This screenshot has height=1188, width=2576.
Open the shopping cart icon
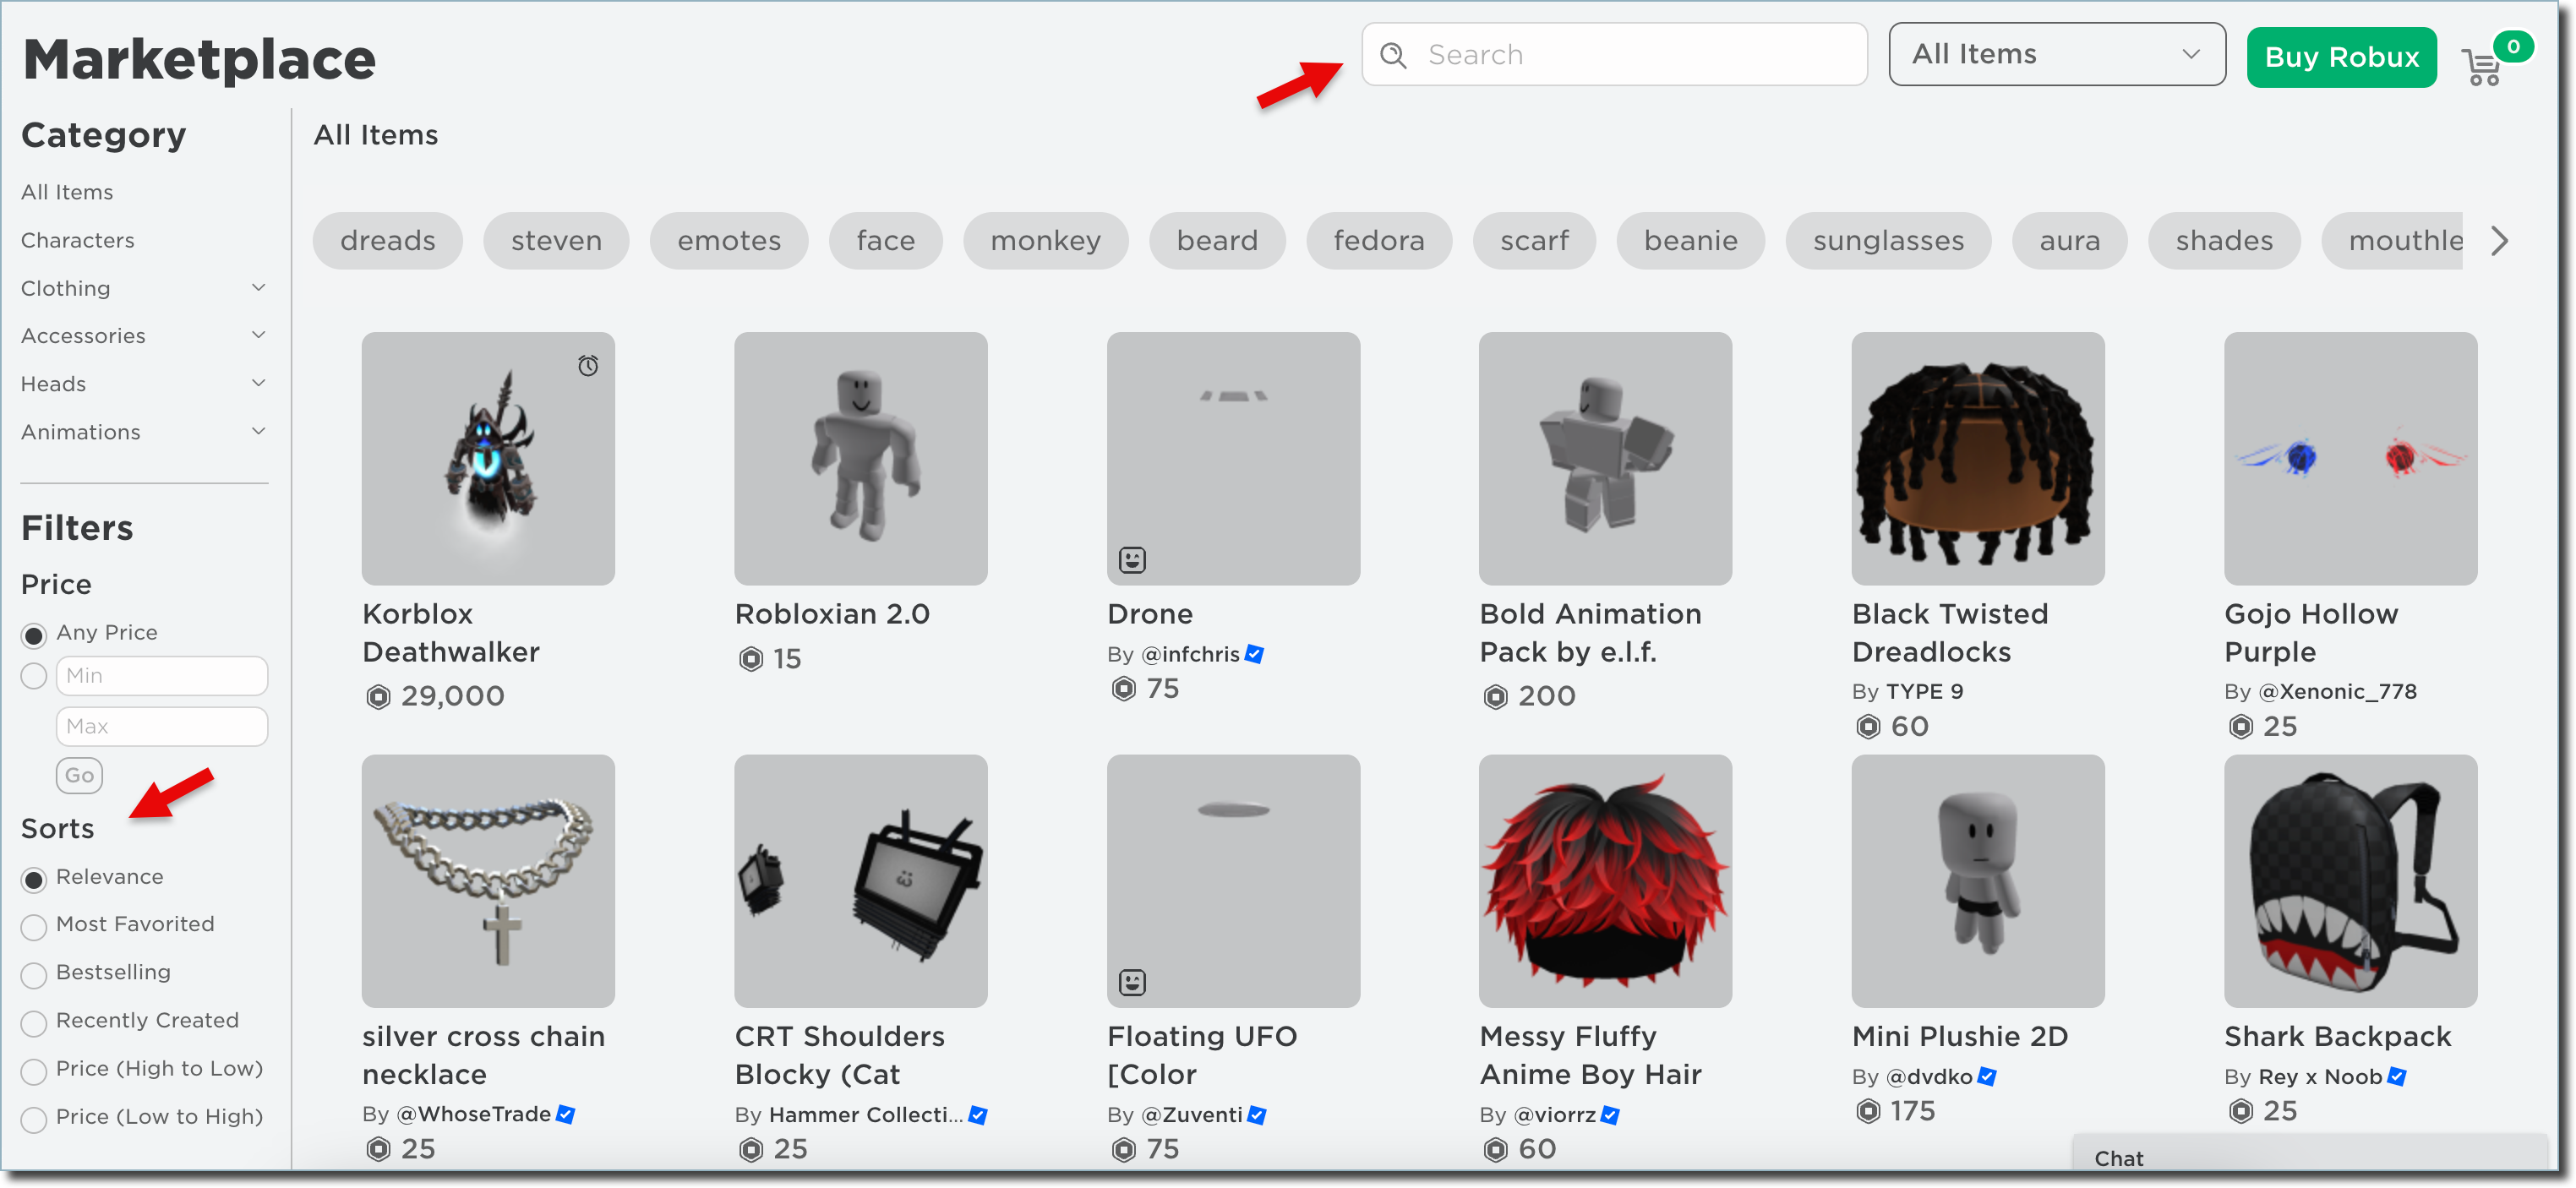pos(2482,67)
